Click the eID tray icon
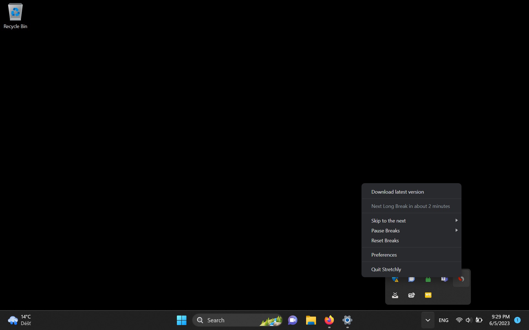This screenshot has height=330, width=529. coord(411,295)
